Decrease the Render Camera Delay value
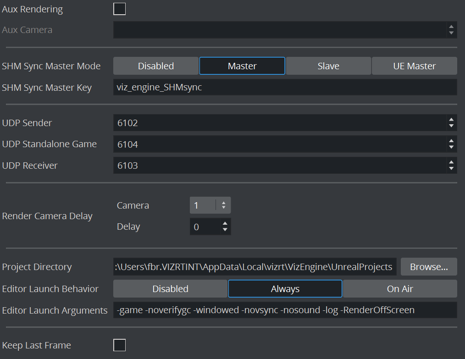 225,230
